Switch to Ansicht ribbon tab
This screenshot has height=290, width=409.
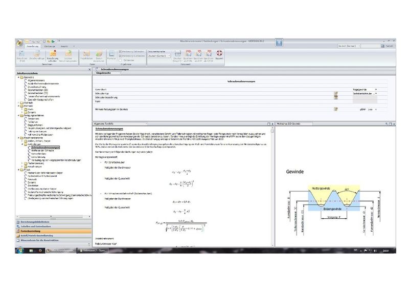click(x=64, y=46)
